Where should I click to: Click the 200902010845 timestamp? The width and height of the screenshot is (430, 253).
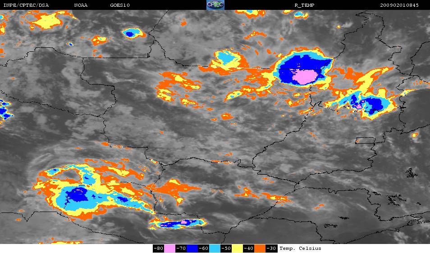(399, 5)
